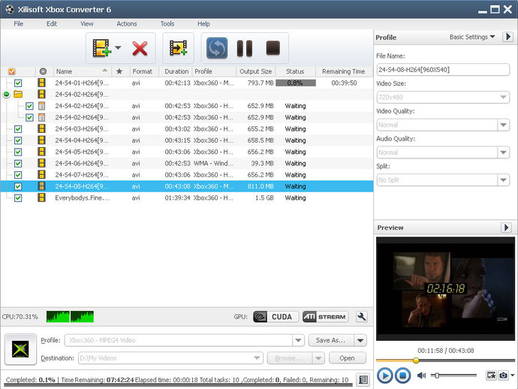Click the preview seek slider handle

(416, 360)
